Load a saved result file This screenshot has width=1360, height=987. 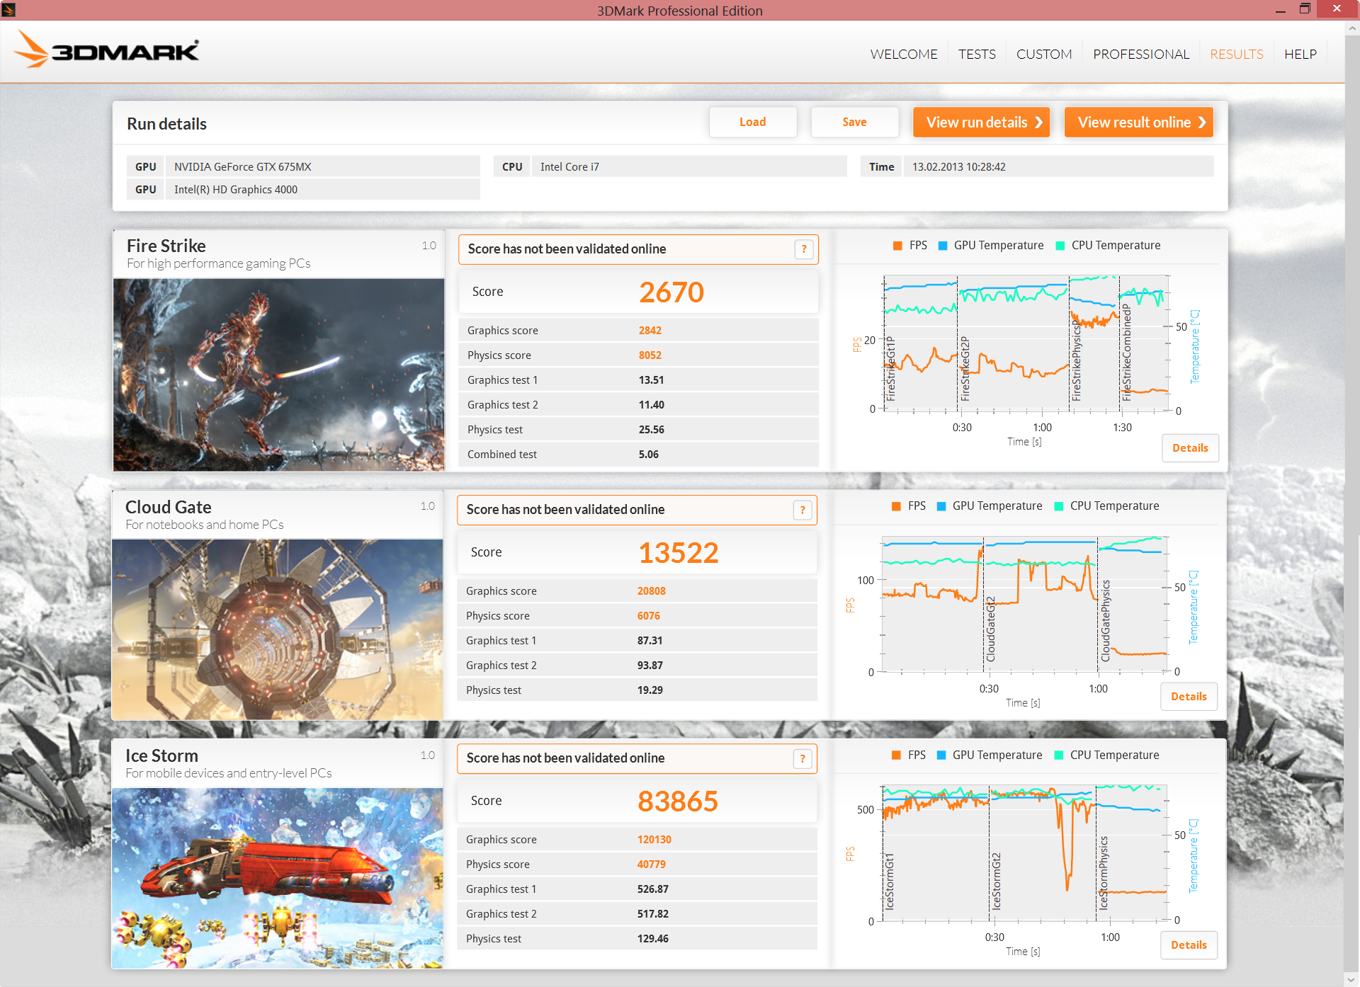point(752,122)
